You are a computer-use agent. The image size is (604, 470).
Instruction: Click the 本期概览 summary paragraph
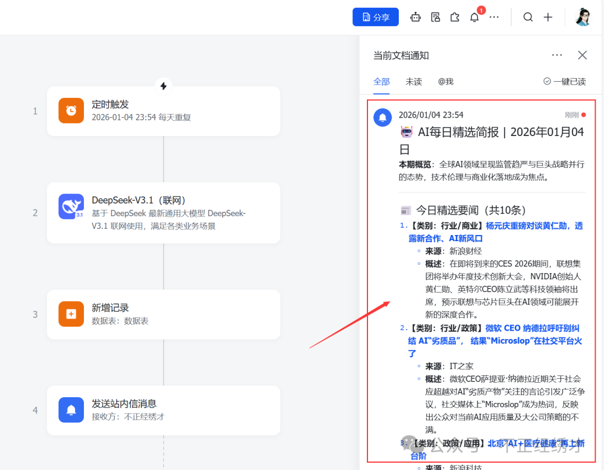tap(492, 171)
